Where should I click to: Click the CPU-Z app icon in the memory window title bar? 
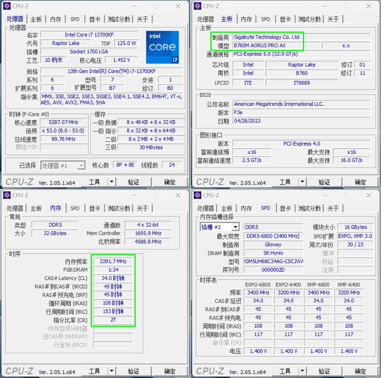coord(7,195)
